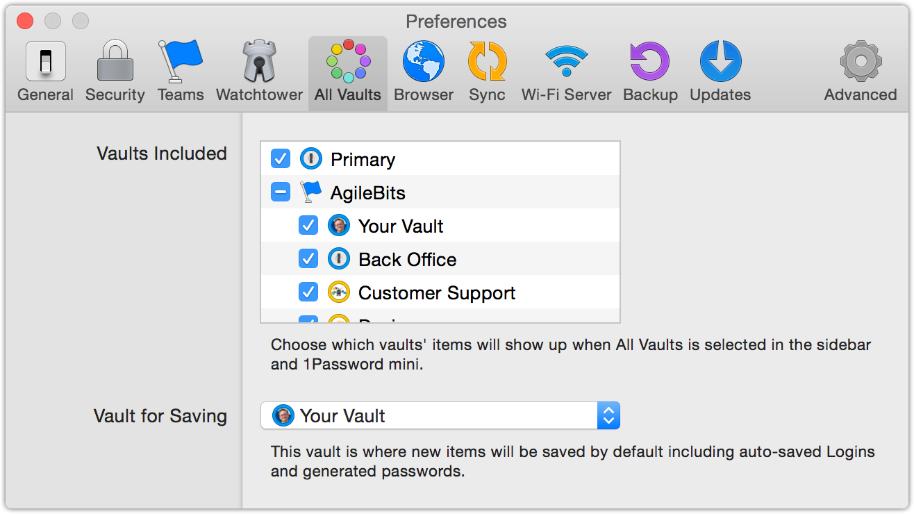The width and height of the screenshot is (914, 514).
Task: Uncheck the Back Office checkbox
Action: (x=308, y=259)
